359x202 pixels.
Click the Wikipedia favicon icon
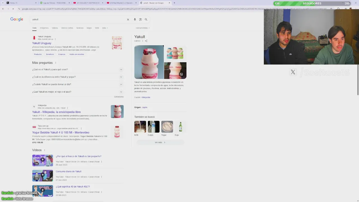click(34, 107)
